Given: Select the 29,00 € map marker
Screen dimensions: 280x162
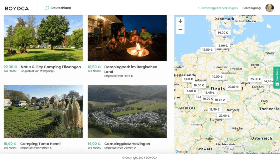Looking at the screenshot, I should pyautogui.click(x=233, y=87).
